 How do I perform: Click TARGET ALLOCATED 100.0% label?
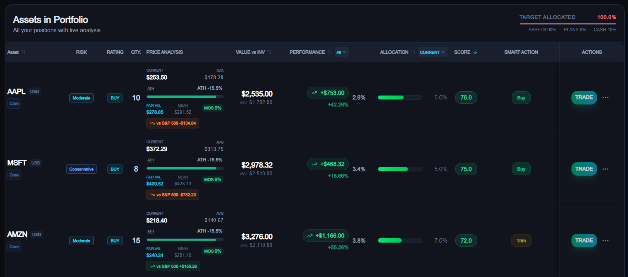pos(568,17)
